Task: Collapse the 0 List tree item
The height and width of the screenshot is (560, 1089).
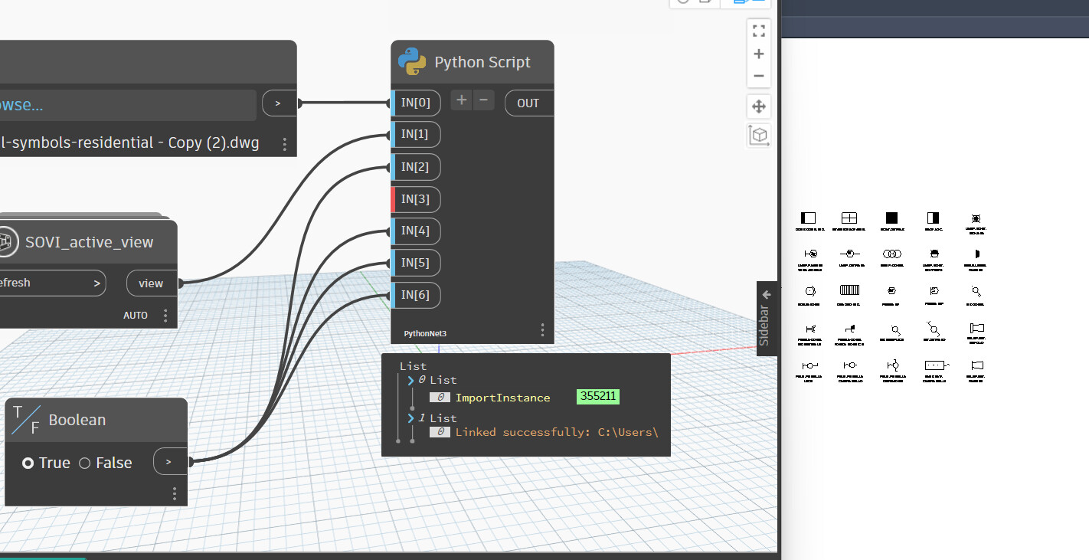Action: click(x=411, y=380)
